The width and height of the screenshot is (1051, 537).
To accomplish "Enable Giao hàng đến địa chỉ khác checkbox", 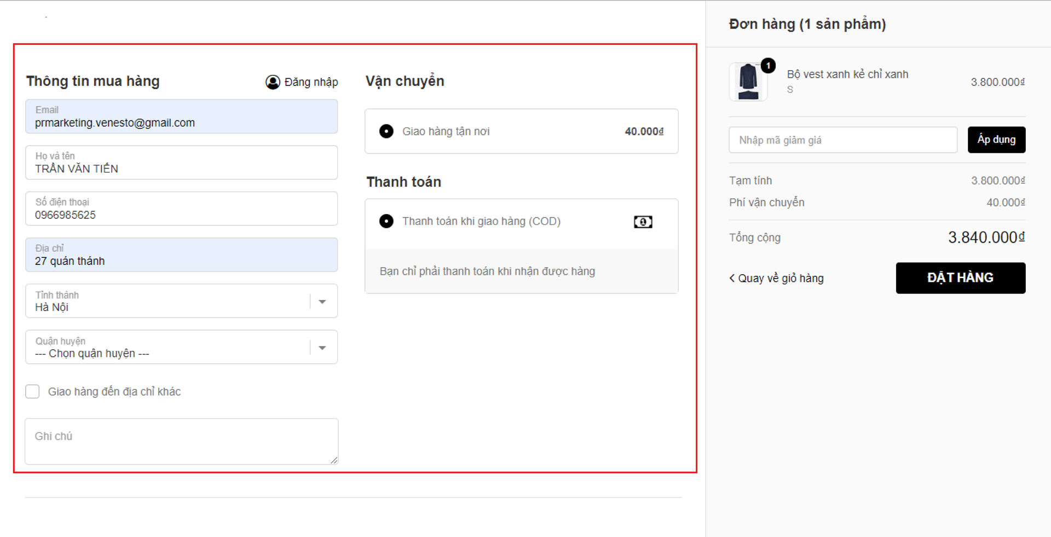I will (x=33, y=391).
